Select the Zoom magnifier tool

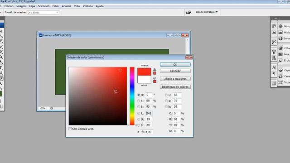[x=1, y=84]
